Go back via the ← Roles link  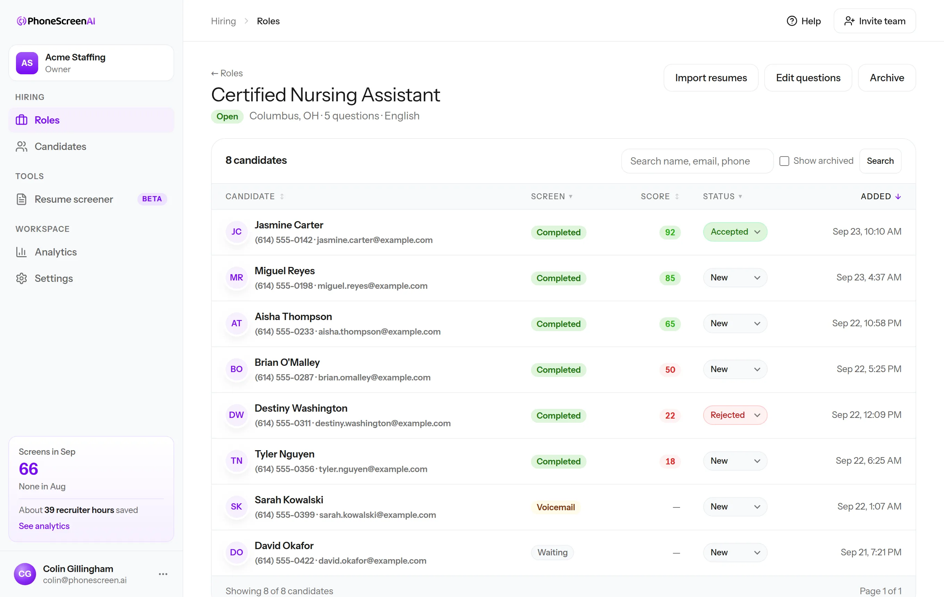pos(227,73)
